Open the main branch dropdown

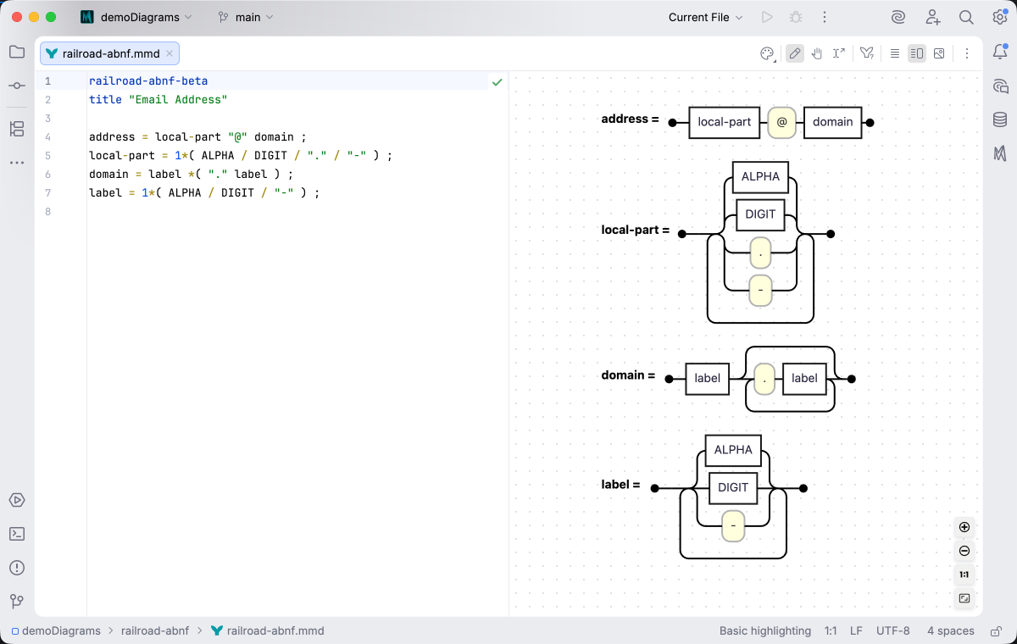click(x=246, y=17)
